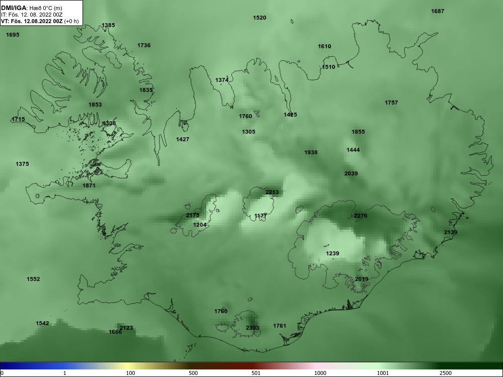Click the 1374 height label
This screenshot has width=503, height=377.
222,80
